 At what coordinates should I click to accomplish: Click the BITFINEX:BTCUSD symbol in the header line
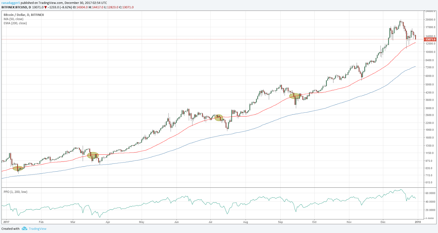click(14, 7)
